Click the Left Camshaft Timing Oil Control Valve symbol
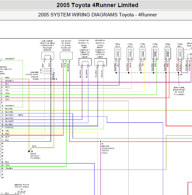Screen dimensions: 192x195 [x=85, y=62]
